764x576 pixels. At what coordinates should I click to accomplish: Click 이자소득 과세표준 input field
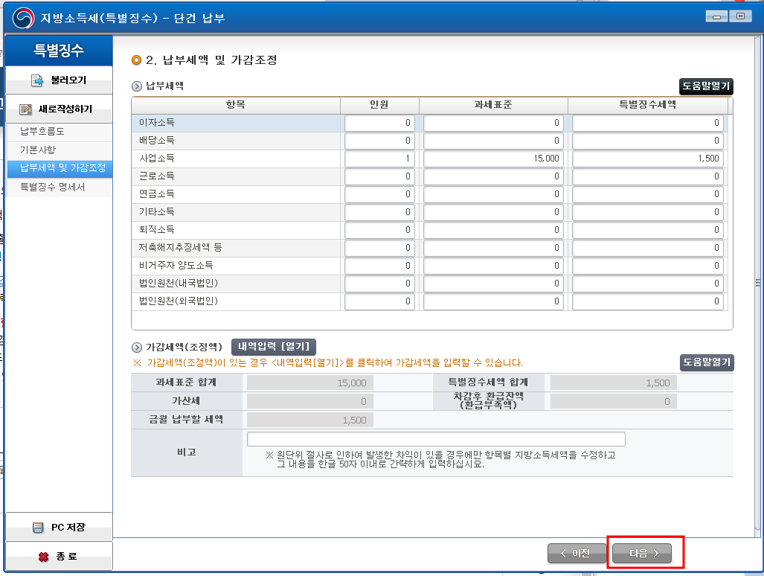493,124
